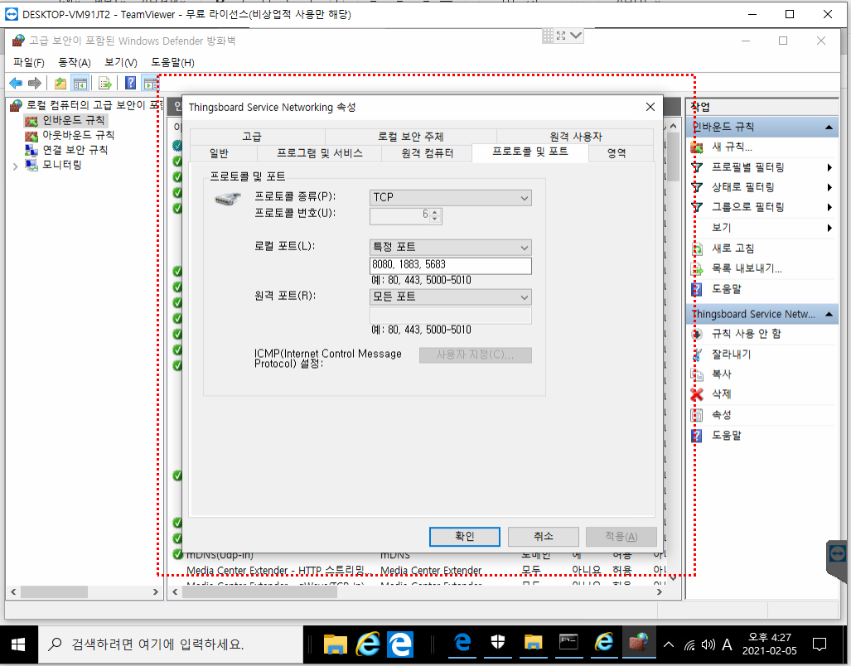Open the notification center icon

tap(819, 644)
